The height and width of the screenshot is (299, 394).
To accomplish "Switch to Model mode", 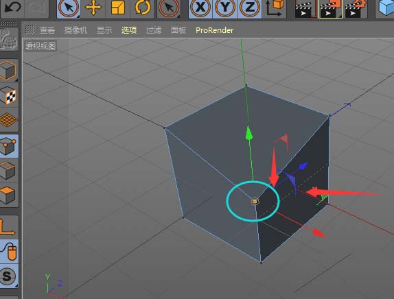I will coord(9,71).
